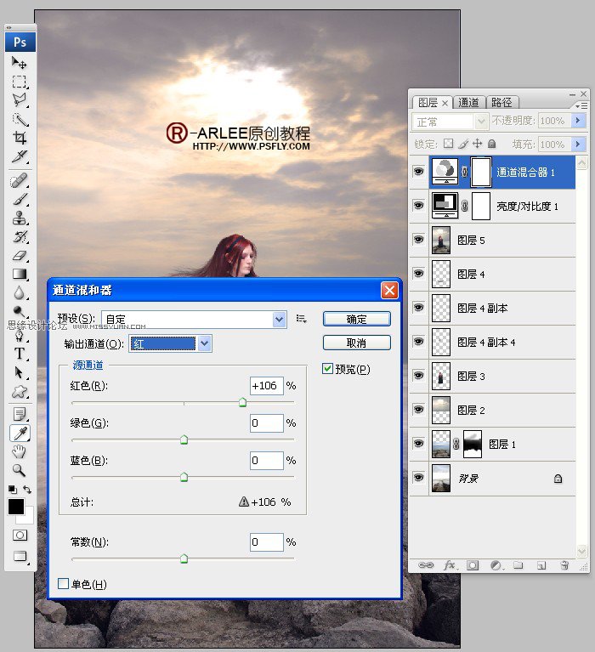Viewport: 595px width, 652px height.
Task: Uncheck the 预览(P) checkbox
Action: (327, 368)
